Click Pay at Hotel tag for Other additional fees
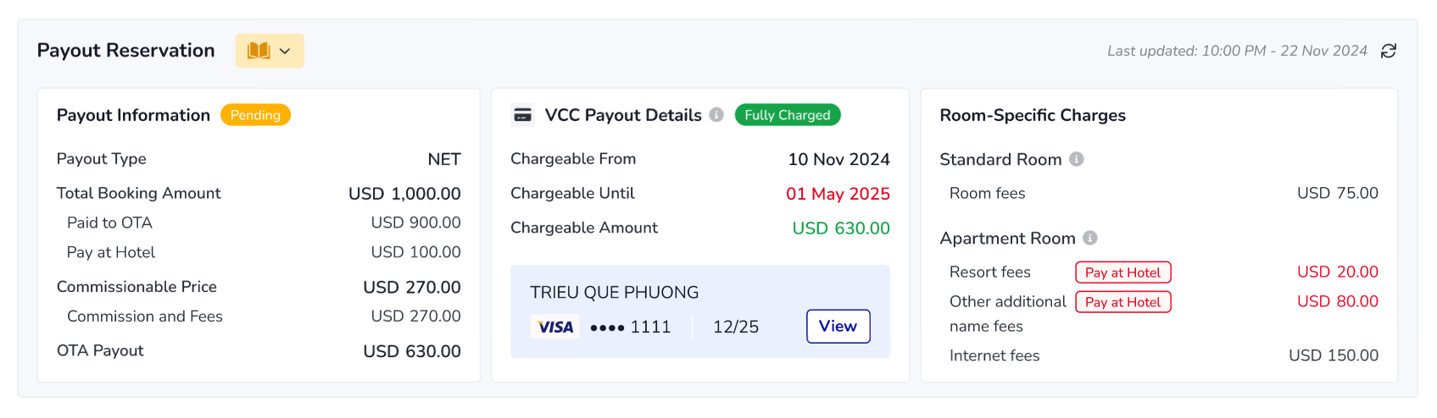Screen dimensions: 1437x418 click(x=1123, y=302)
